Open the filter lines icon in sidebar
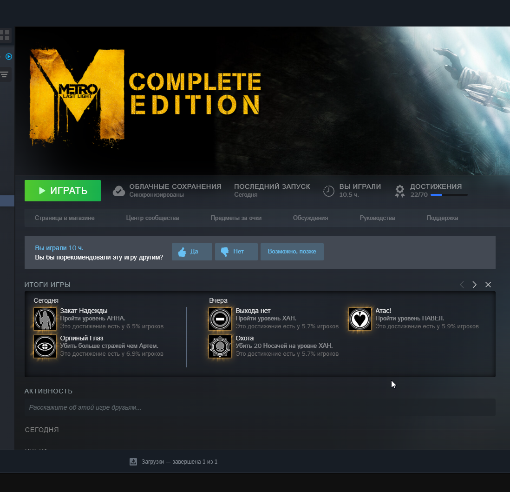The width and height of the screenshot is (510, 492). (4, 74)
